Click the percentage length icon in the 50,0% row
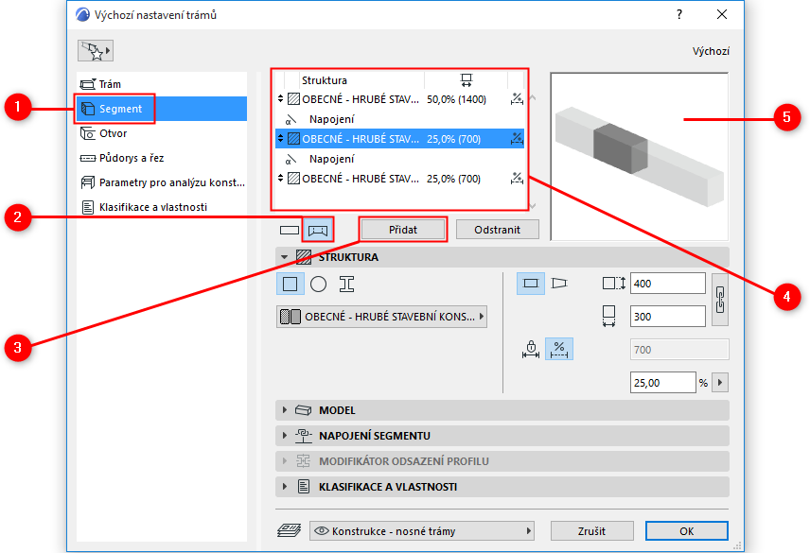This screenshot has height=553, width=810. (x=517, y=99)
